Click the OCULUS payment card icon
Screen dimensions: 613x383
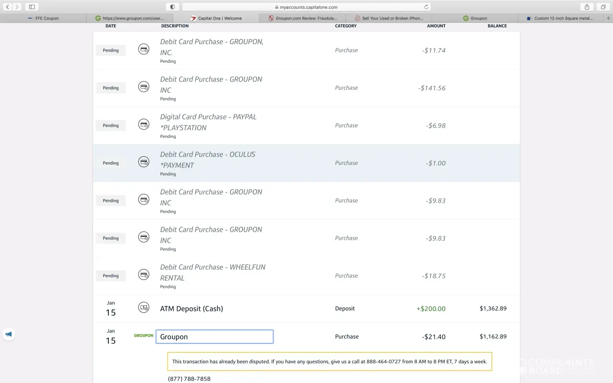coord(144,162)
